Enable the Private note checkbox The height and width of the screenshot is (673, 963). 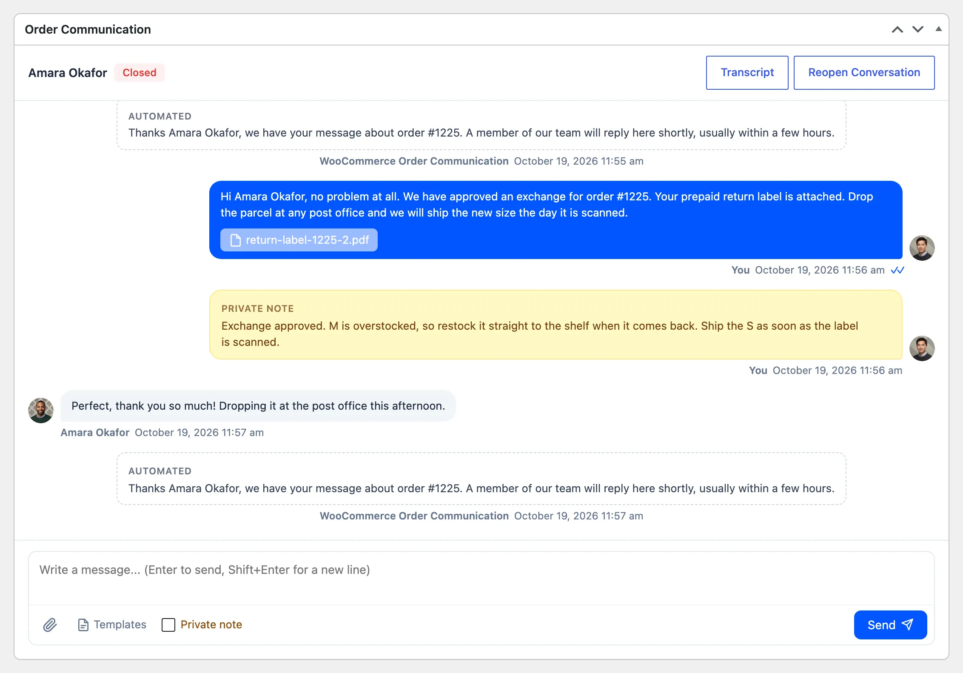(x=168, y=625)
